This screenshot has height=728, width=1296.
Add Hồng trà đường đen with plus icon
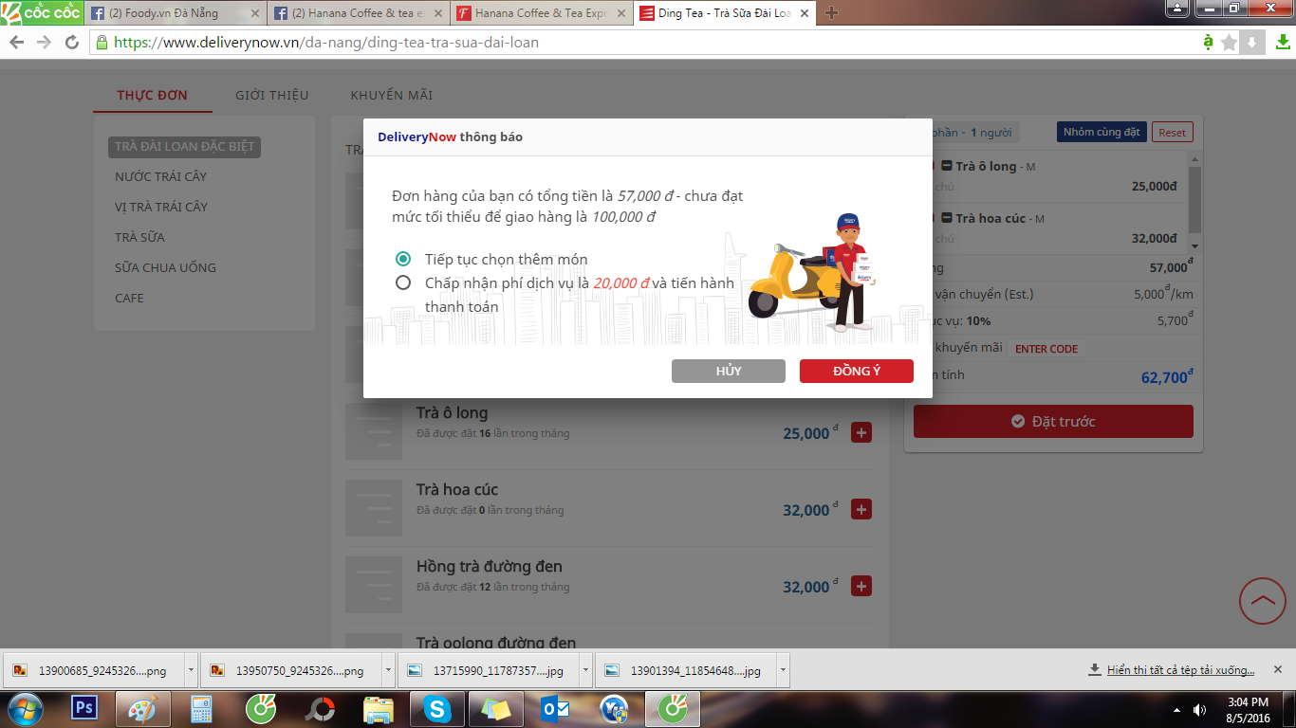point(861,587)
